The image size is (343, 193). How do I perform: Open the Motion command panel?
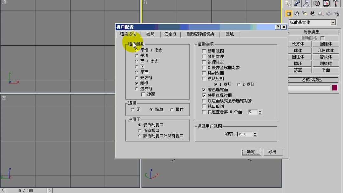(316, 3)
